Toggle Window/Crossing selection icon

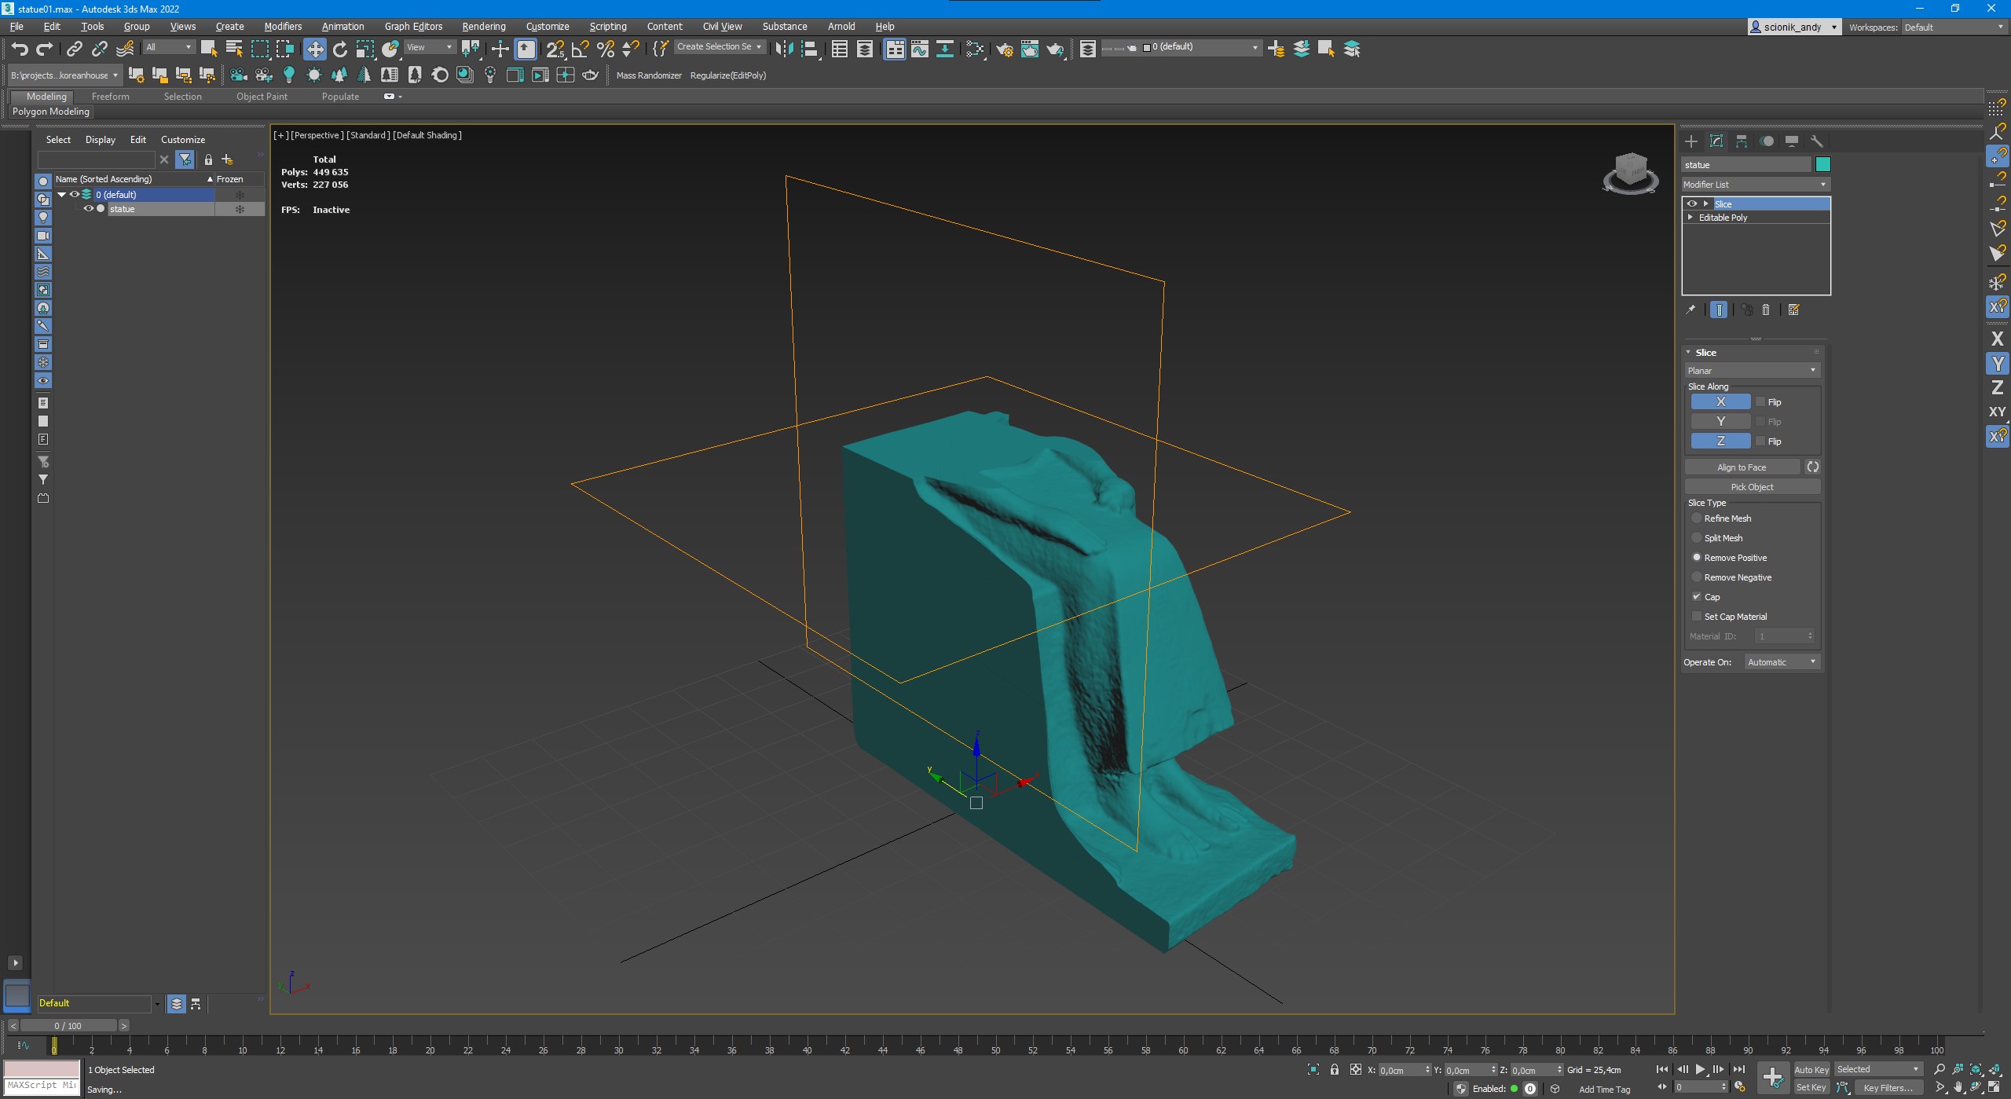285,49
